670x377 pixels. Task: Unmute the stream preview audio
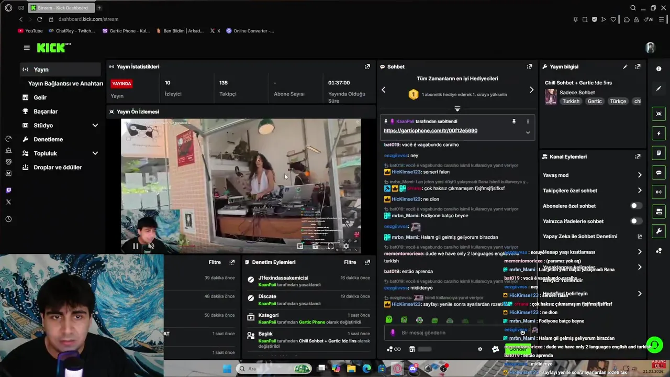pos(151,246)
